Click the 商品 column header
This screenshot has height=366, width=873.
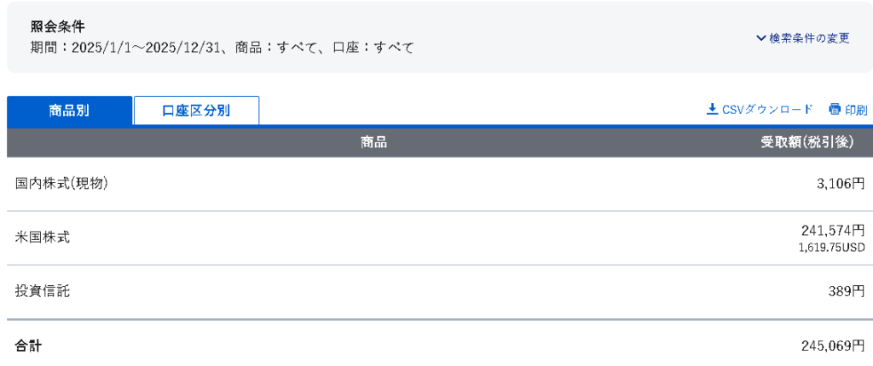pyautogui.click(x=373, y=142)
